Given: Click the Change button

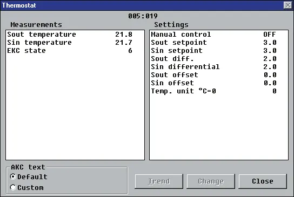Looking at the screenshot, I should (211, 181).
